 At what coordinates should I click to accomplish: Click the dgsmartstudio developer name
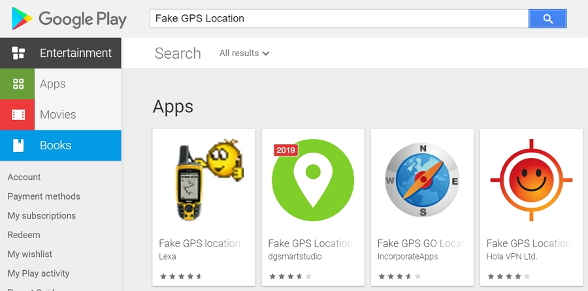[295, 256]
